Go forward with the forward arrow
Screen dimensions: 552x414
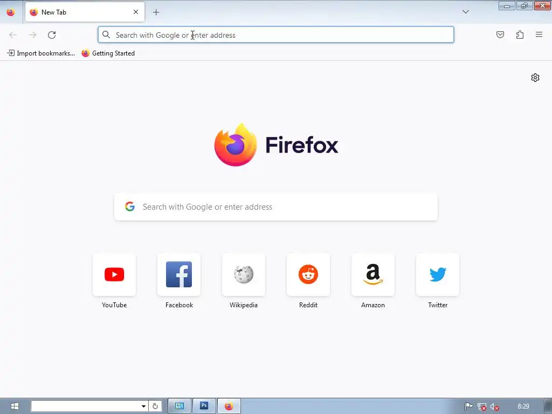pyautogui.click(x=32, y=35)
